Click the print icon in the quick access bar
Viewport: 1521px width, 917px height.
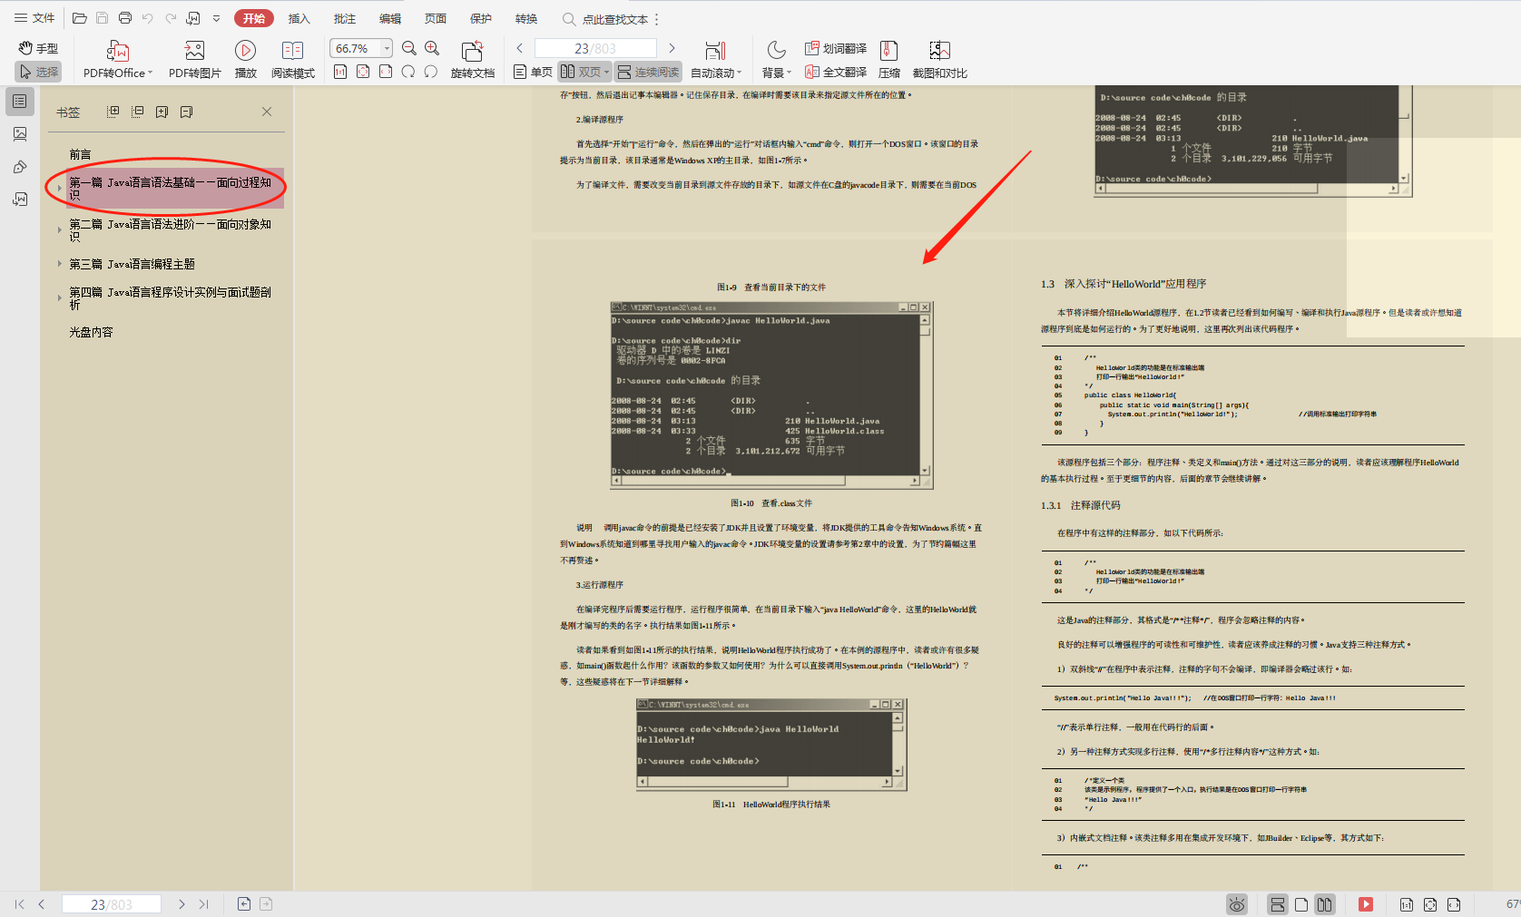[x=125, y=18]
